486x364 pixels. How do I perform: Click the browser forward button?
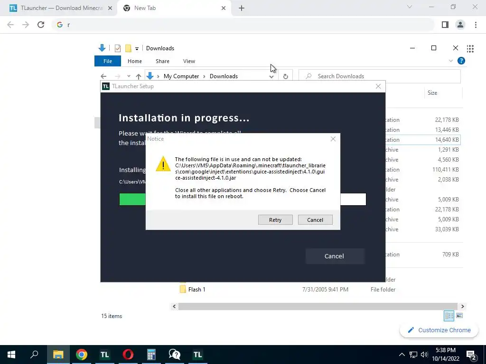[x=26, y=25]
